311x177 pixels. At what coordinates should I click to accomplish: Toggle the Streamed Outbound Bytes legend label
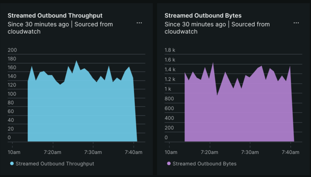(x=204, y=164)
